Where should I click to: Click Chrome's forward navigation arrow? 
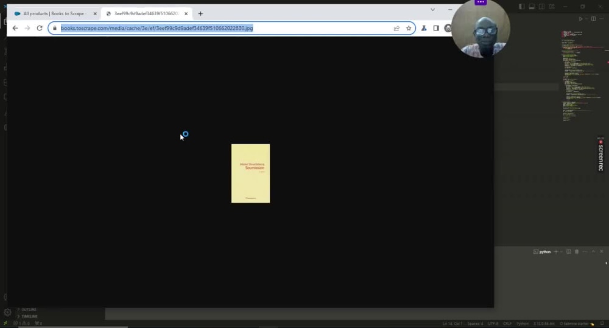pyautogui.click(x=27, y=28)
